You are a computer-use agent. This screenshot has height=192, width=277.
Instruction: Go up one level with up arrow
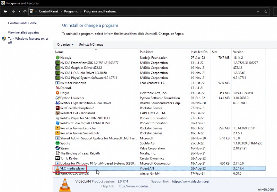25,11
